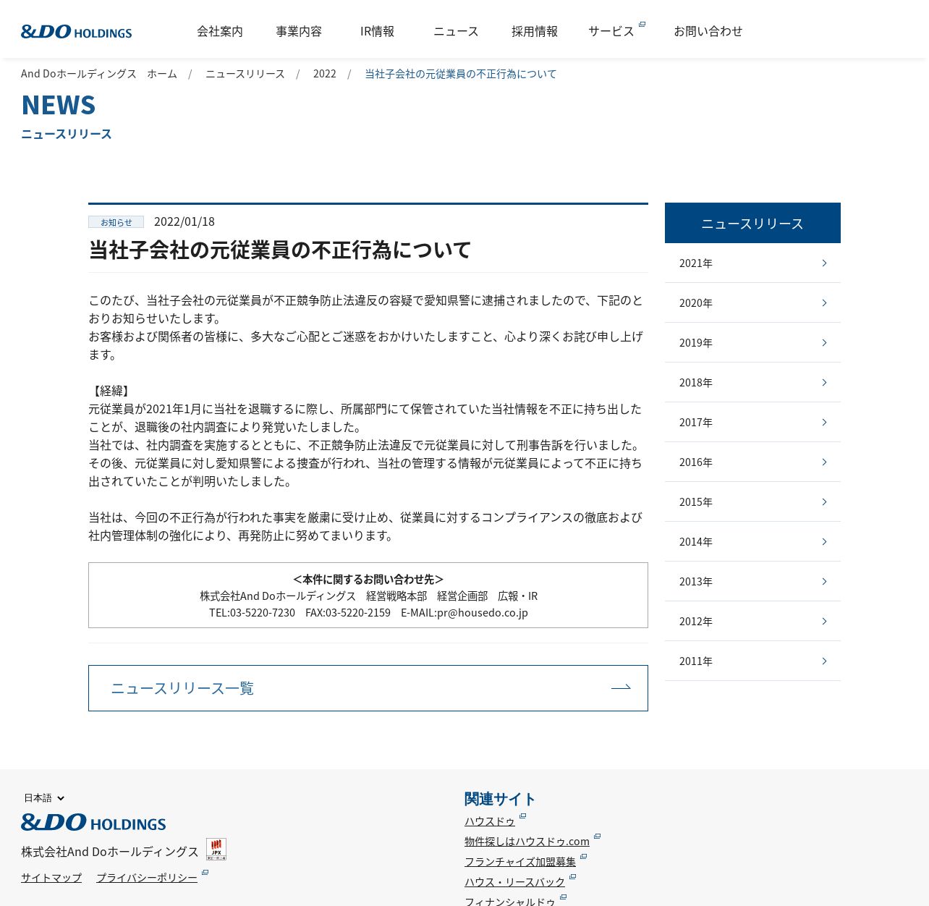Click external link icon beside 物件探しはハウスドゥ.com
Image resolution: width=929 pixels, height=906 pixels.
[x=597, y=837]
